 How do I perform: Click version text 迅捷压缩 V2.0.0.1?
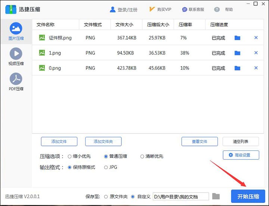pyautogui.click(x=22, y=196)
